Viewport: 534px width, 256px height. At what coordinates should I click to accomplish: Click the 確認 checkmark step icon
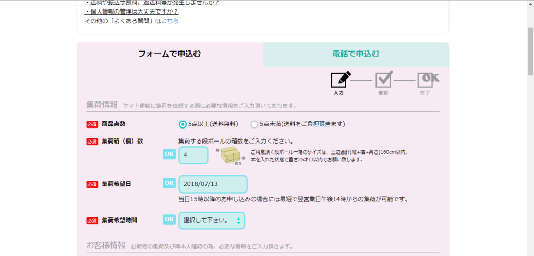pyautogui.click(x=384, y=80)
